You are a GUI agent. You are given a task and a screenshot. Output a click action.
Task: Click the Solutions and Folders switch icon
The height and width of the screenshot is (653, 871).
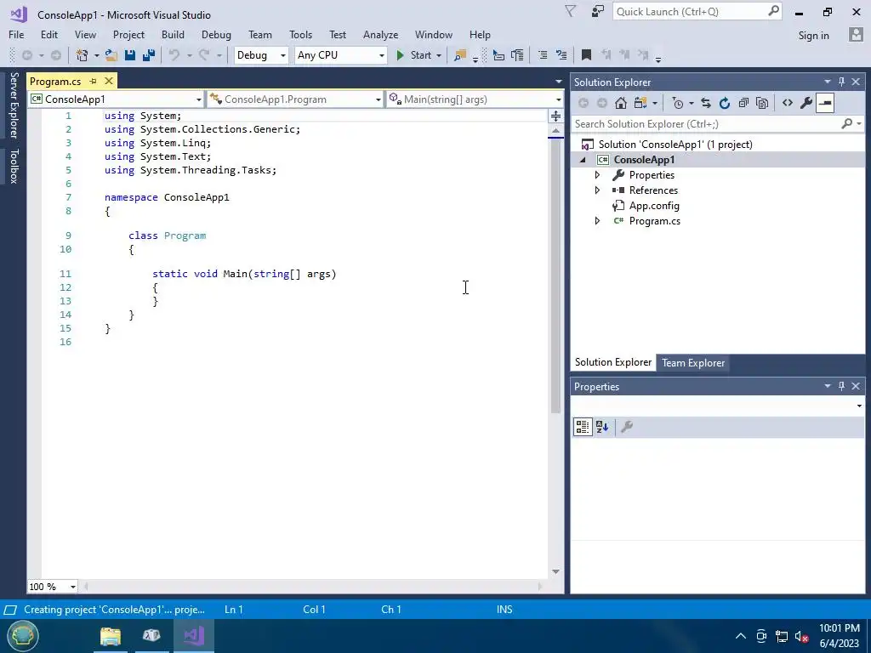point(640,103)
